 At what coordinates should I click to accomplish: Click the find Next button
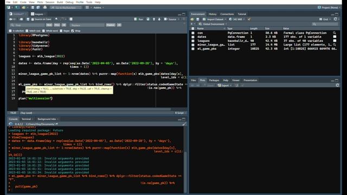pyautogui.click(x=49, y=25)
